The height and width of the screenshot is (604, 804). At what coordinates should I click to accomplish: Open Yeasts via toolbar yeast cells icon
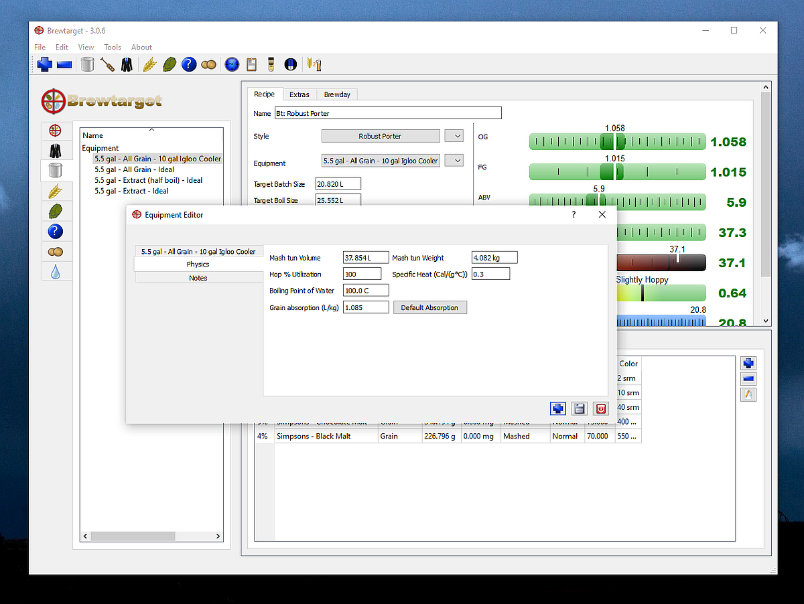pyautogui.click(x=209, y=64)
